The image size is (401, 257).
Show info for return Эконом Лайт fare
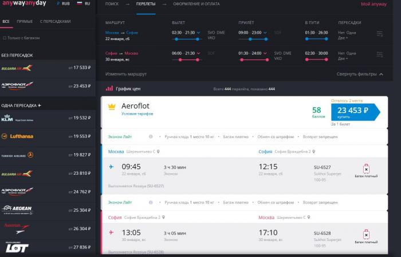(x=151, y=202)
